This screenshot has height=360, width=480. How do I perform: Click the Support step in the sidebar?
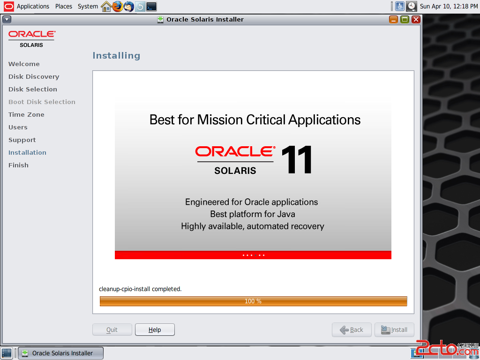point(22,140)
